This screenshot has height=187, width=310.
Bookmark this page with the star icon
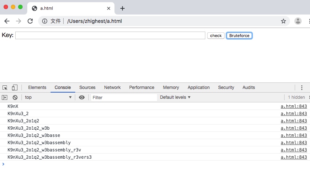click(x=283, y=21)
